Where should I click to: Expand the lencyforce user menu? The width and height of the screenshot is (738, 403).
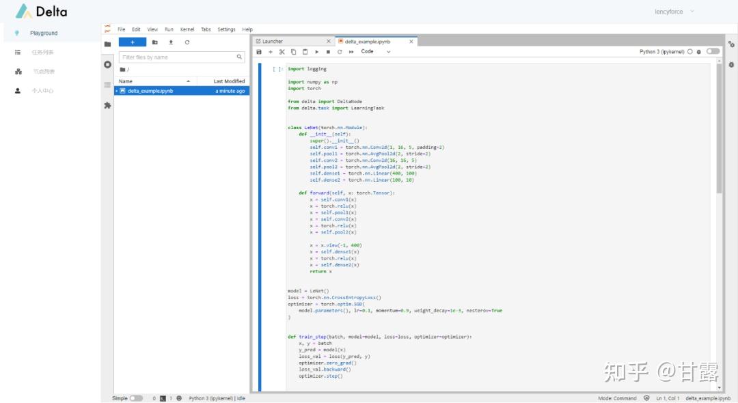pyautogui.click(x=674, y=12)
